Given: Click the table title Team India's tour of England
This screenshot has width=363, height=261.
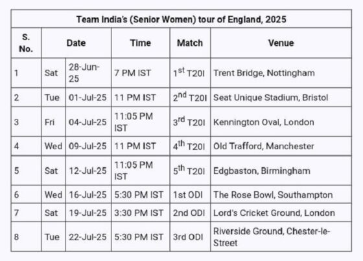Looking at the screenshot, I should (181, 19).
